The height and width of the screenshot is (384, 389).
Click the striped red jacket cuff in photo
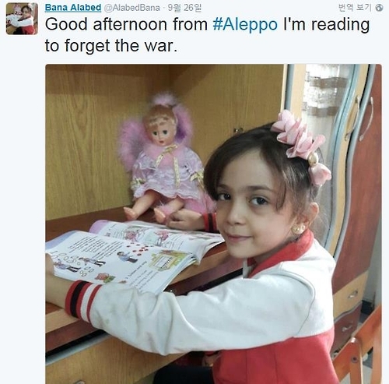click(x=82, y=301)
